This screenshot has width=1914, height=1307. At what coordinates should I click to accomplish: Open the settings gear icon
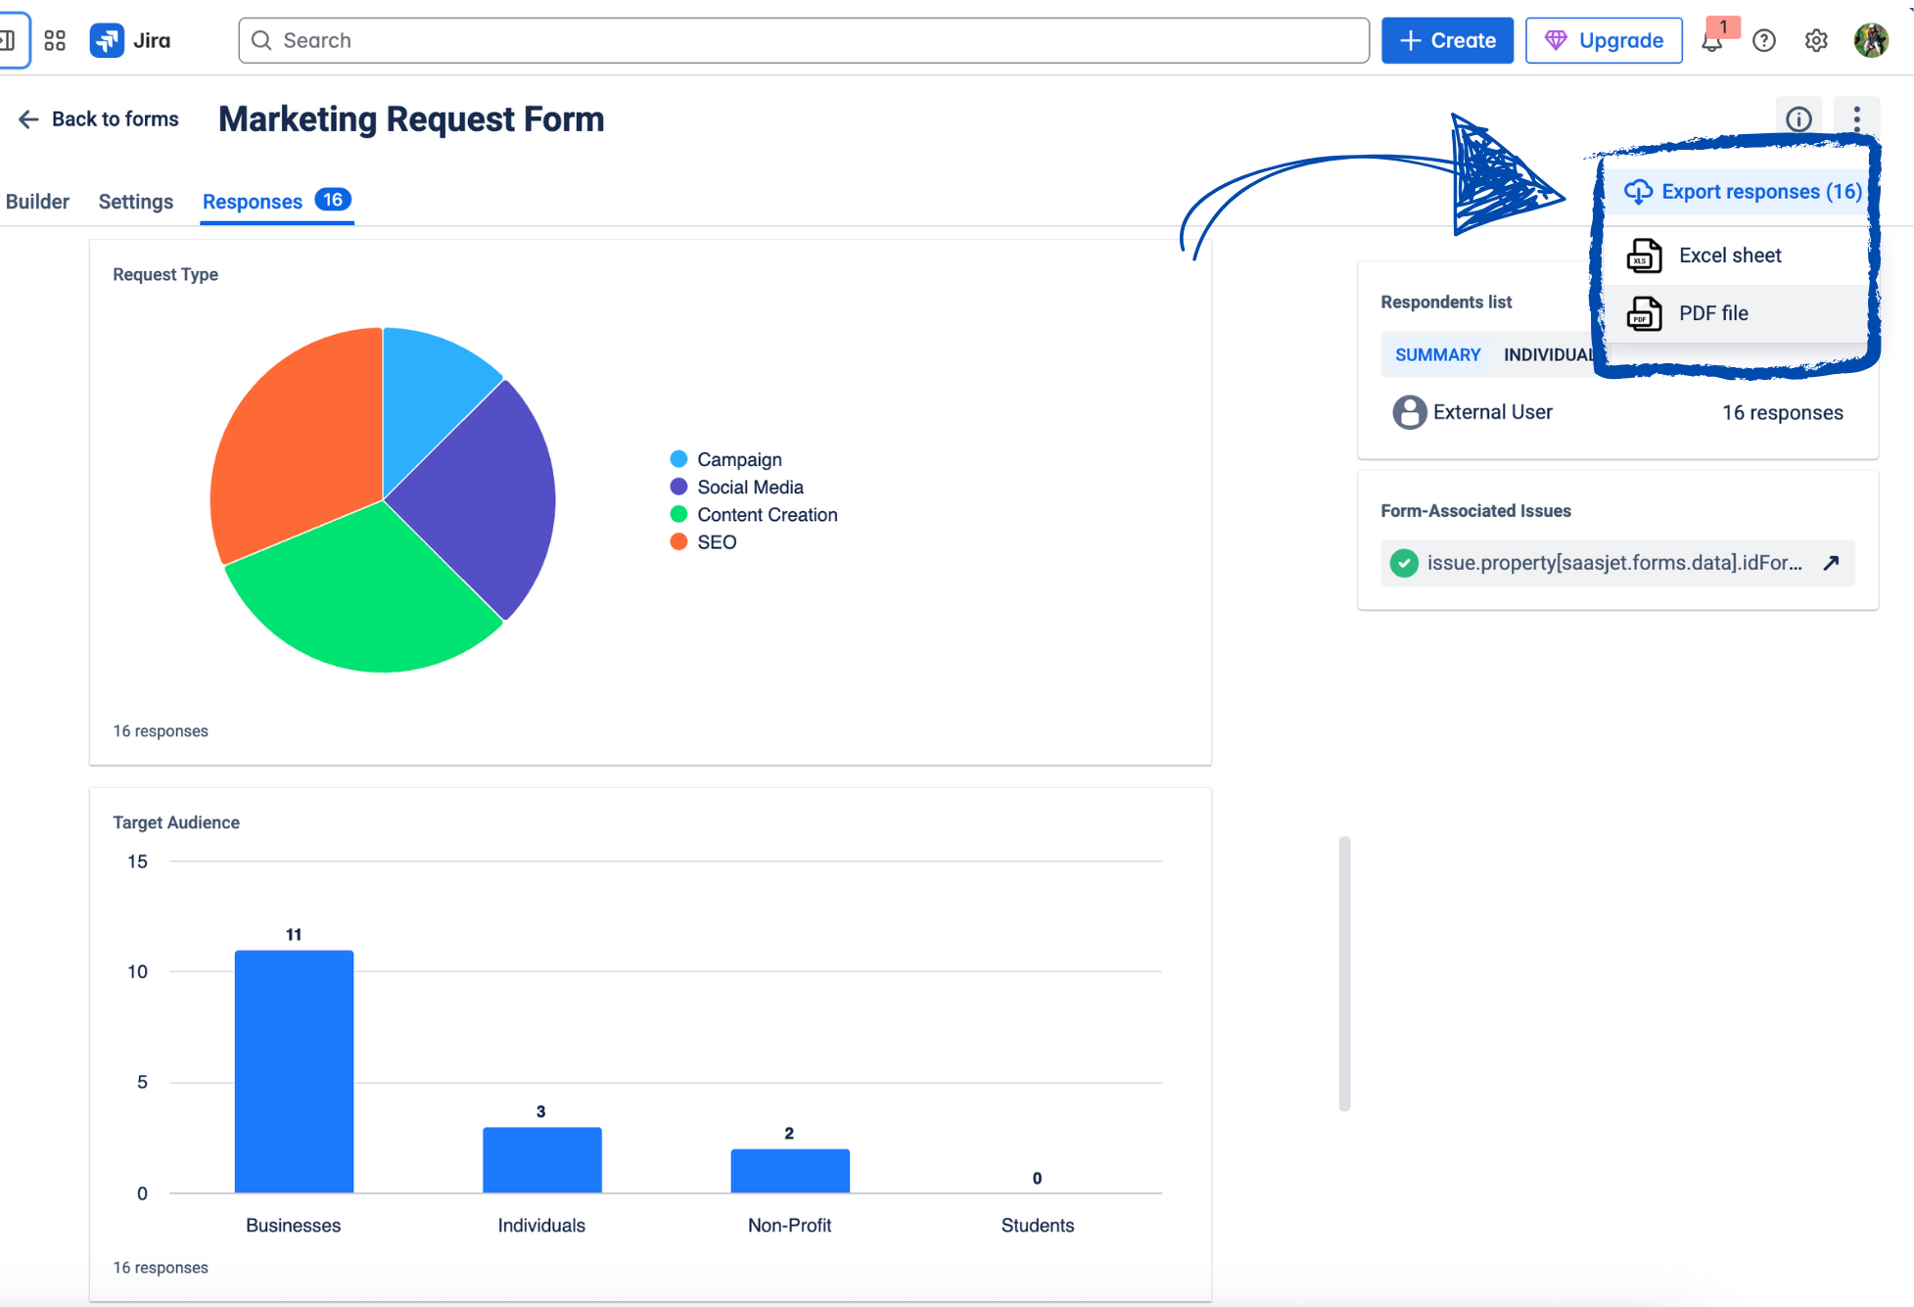(x=1816, y=40)
